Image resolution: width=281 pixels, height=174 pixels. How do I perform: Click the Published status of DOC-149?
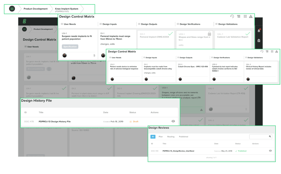coord(241,151)
